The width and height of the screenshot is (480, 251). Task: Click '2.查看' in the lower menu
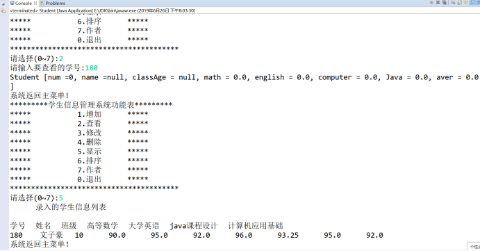(89, 124)
